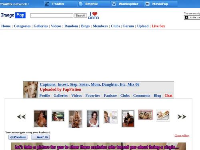Focus the search text field
The height and width of the screenshot is (150, 200).
point(52,16)
